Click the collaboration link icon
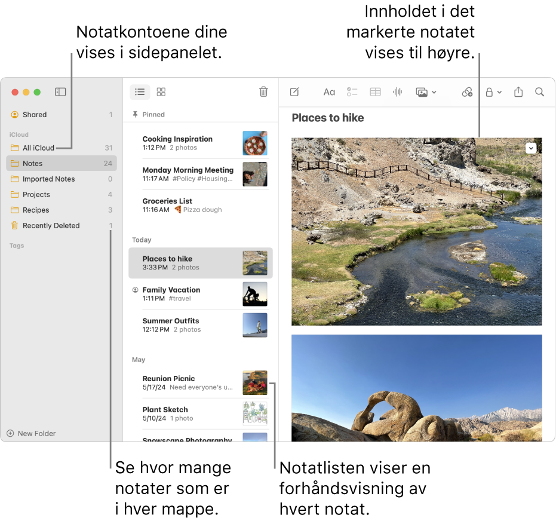Viewport: 556px width, 521px height. tap(467, 92)
